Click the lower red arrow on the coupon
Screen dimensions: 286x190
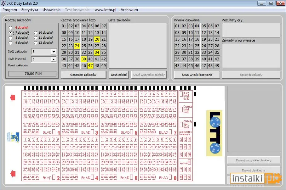pos(13,174)
